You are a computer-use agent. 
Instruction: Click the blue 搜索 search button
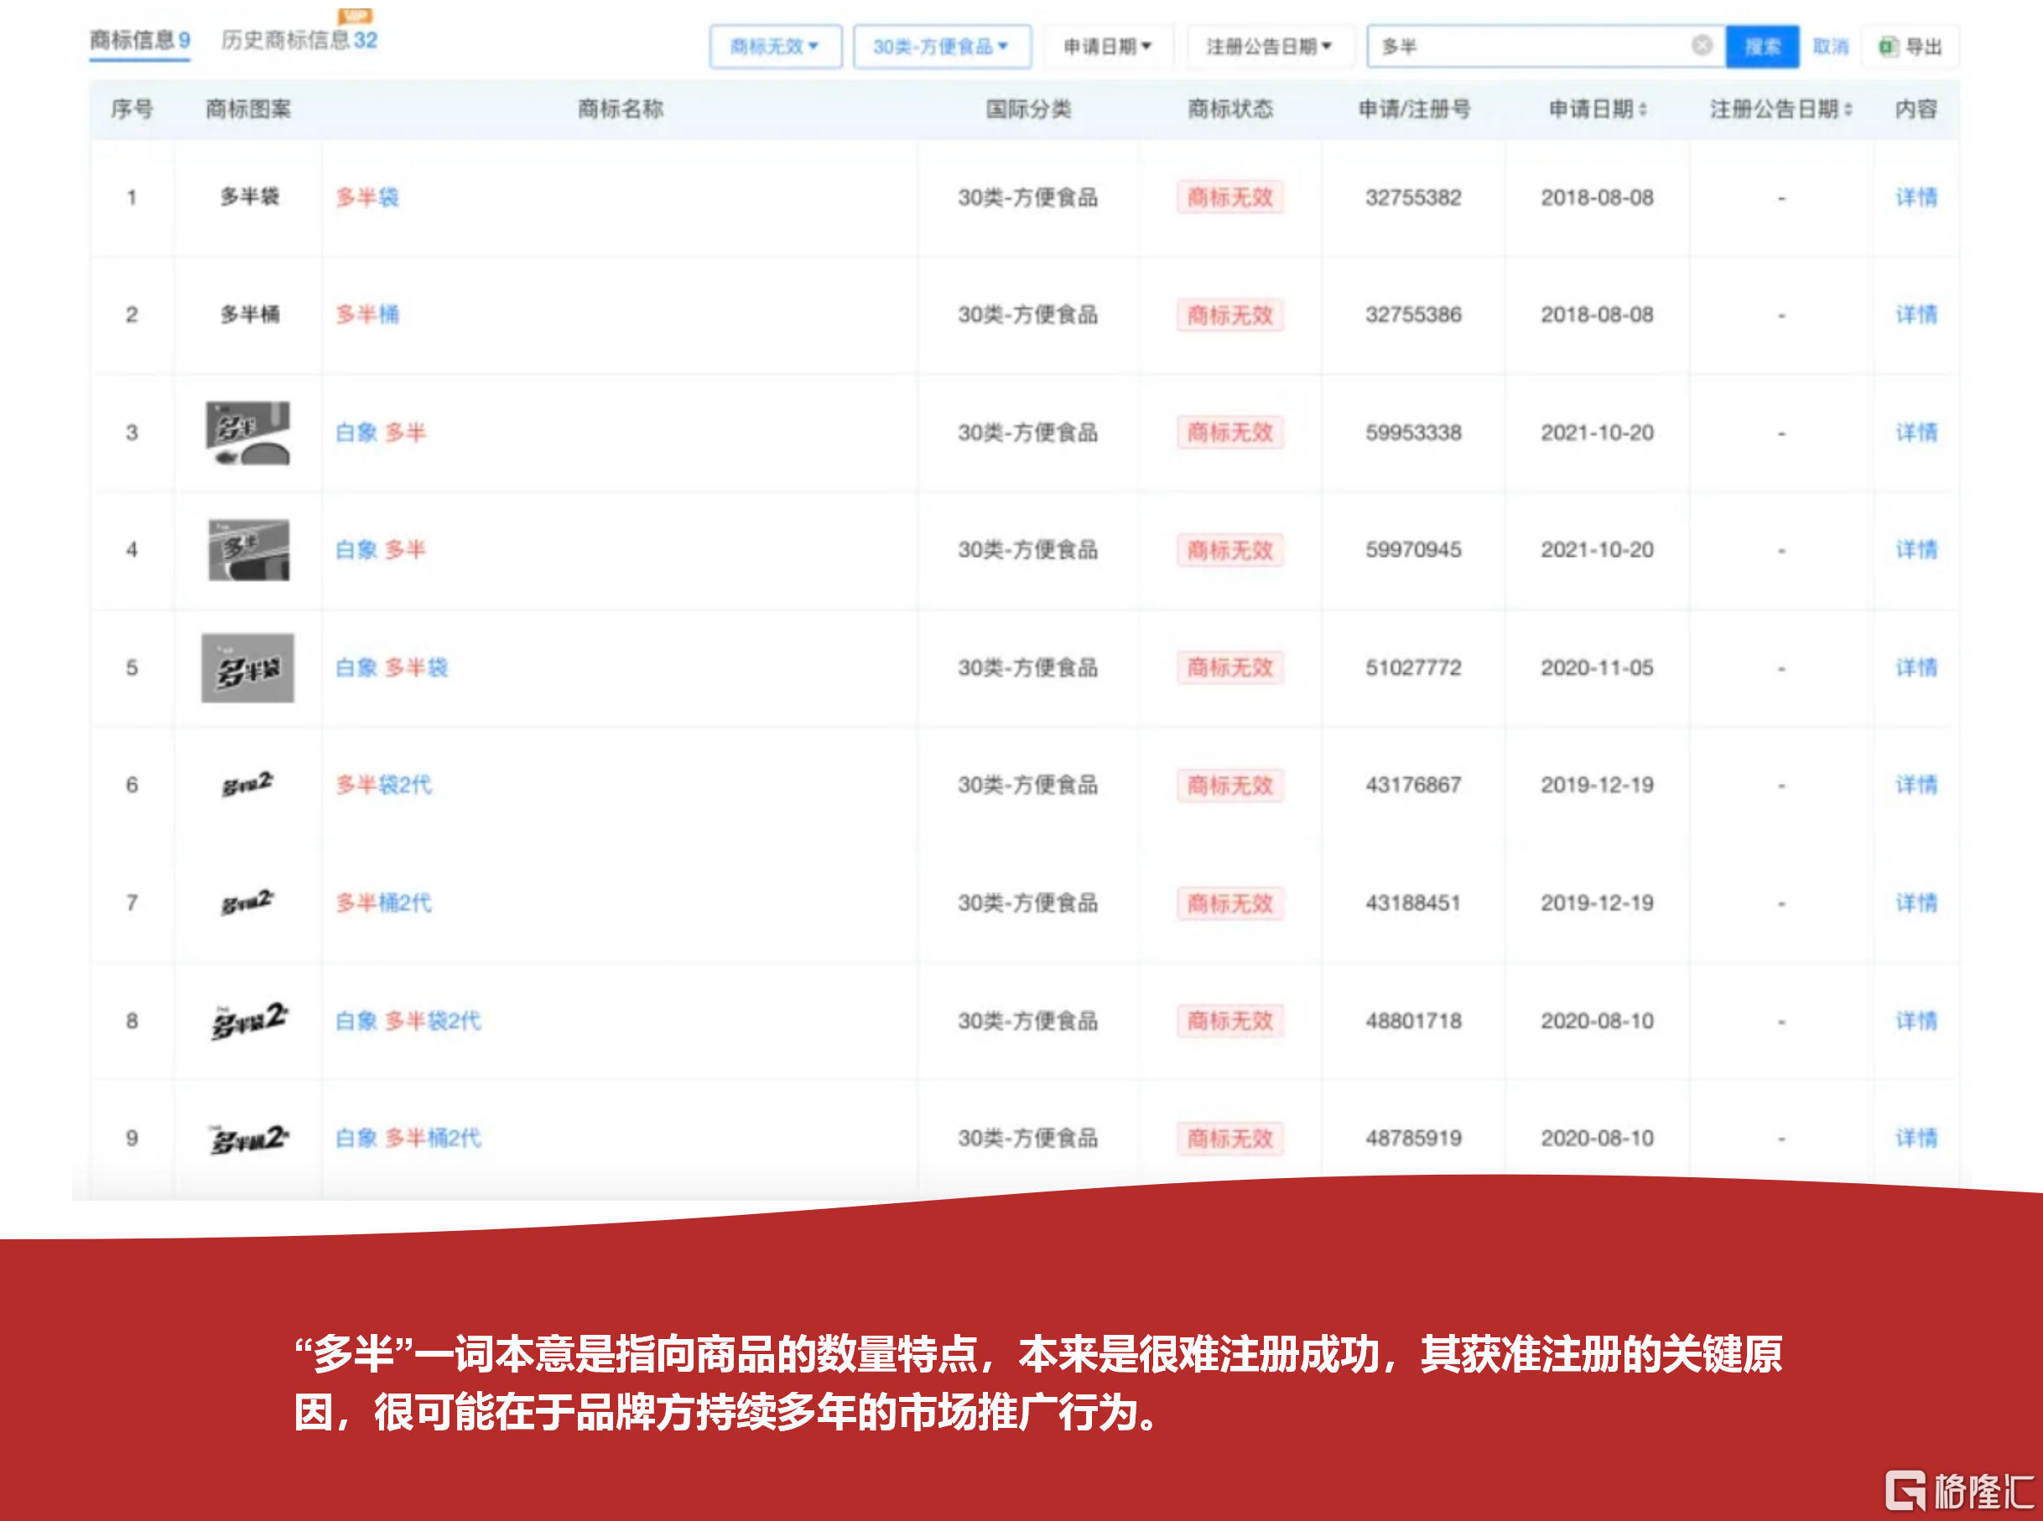(1762, 46)
